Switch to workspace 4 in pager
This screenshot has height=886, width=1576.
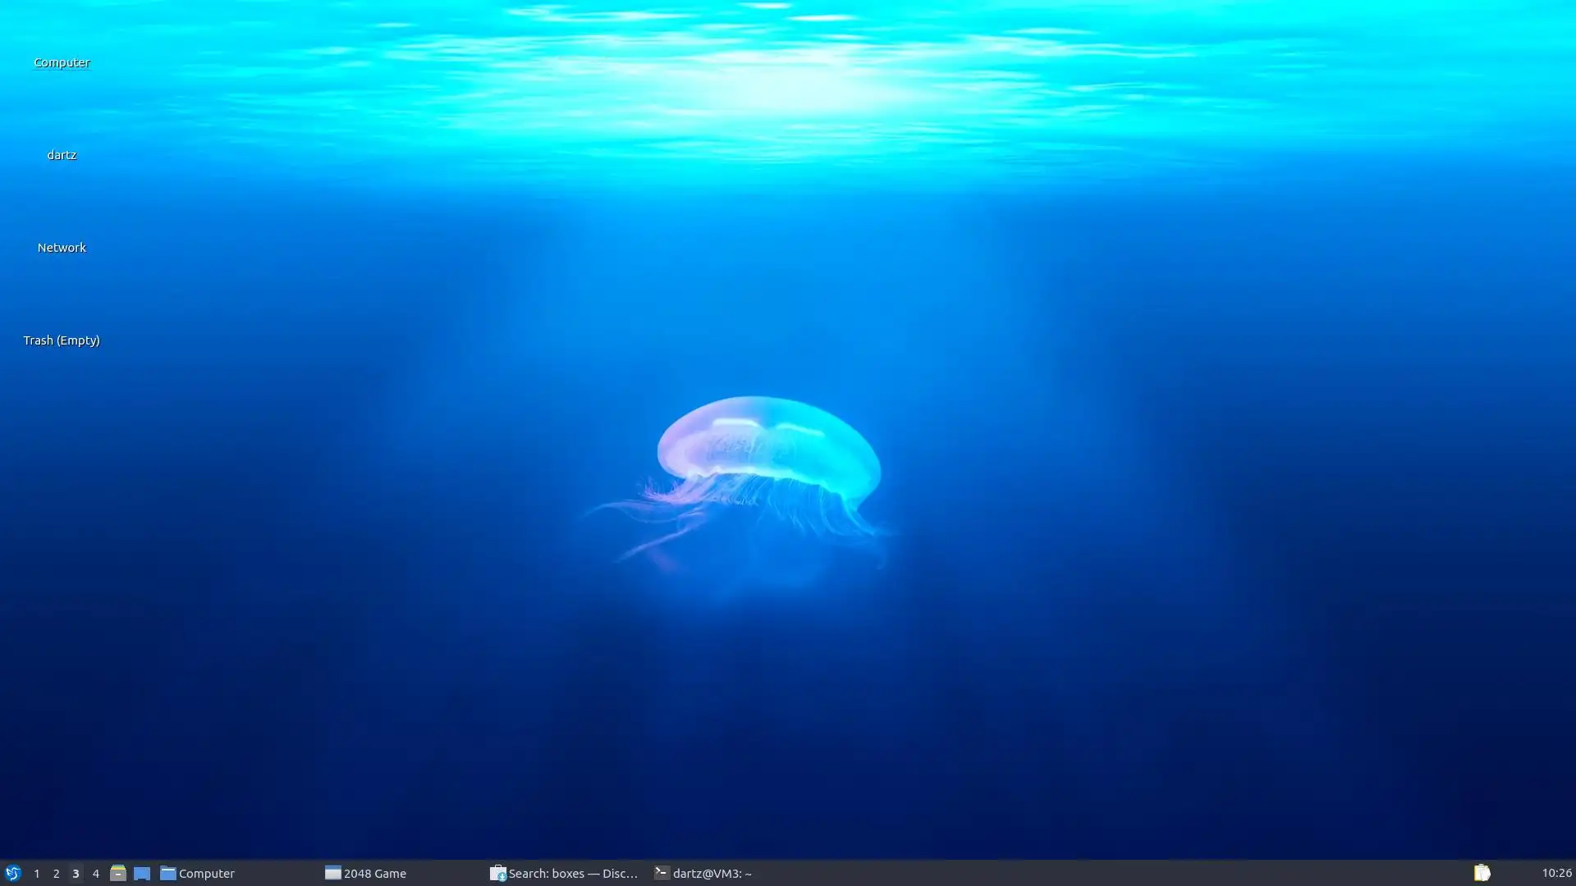[x=95, y=873]
